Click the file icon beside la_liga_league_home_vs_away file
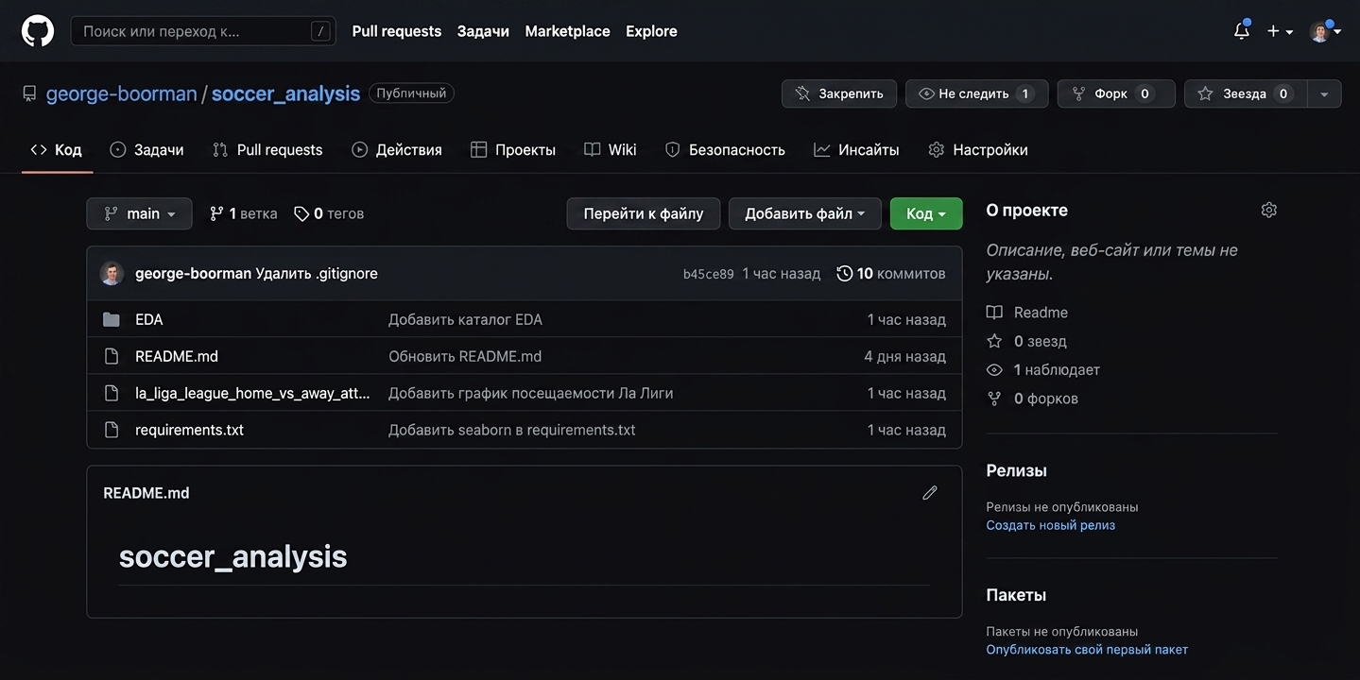 tap(112, 393)
